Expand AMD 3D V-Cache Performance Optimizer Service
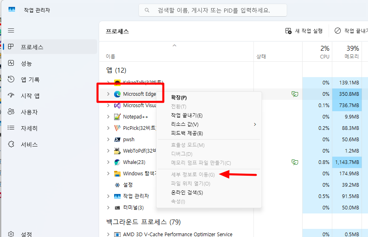 pos(108,234)
